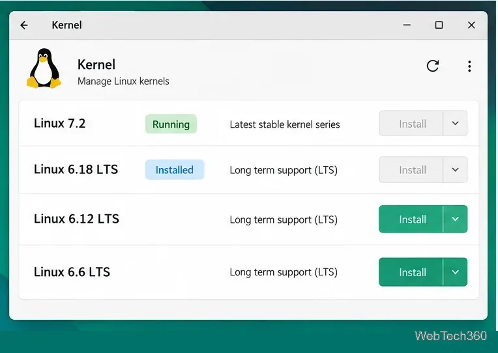
Task: Install the Linux 6.12 LTS kernel
Action: (x=411, y=219)
